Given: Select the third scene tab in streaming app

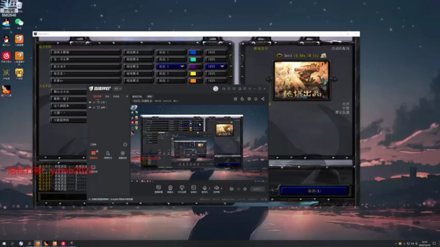Looking at the screenshot, I should tap(116, 97).
